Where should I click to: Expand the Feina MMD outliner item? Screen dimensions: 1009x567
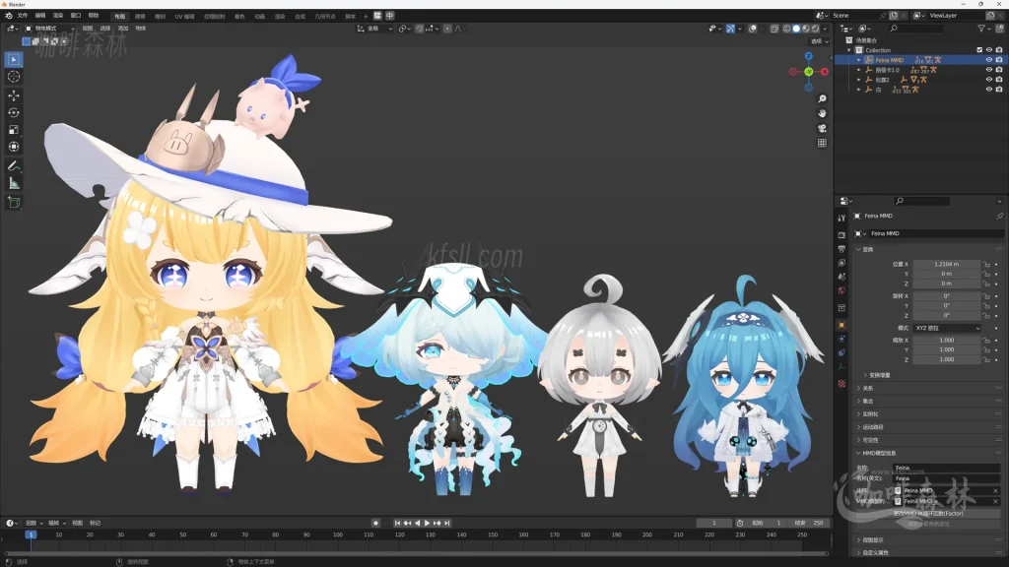tap(858, 60)
